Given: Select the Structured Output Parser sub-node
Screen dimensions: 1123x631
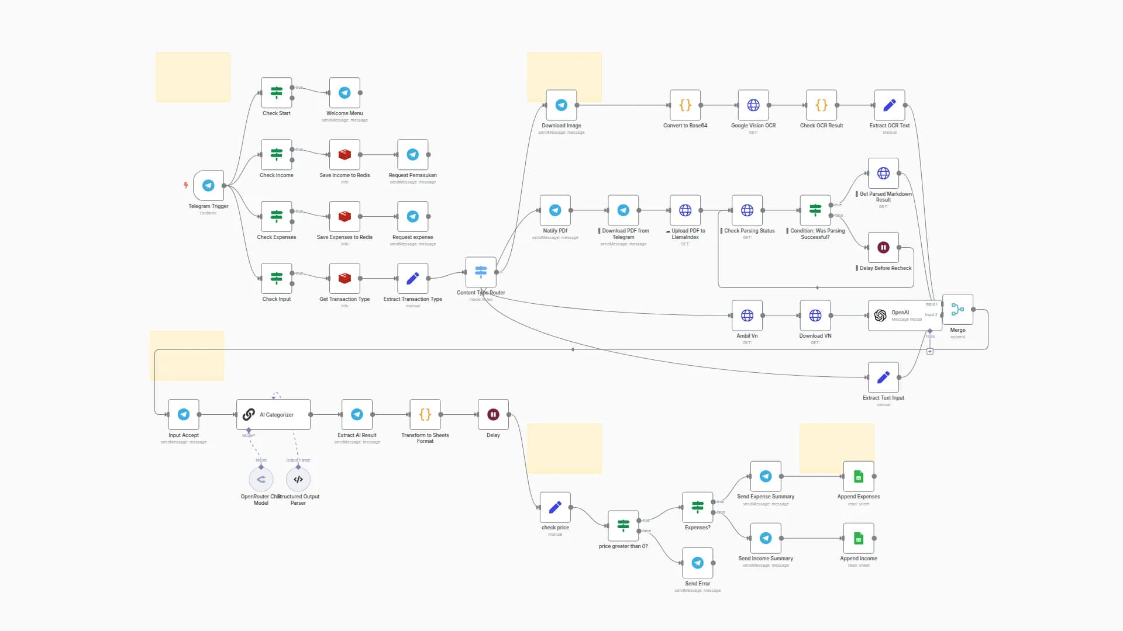Looking at the screenshot, I should (298, 480).
